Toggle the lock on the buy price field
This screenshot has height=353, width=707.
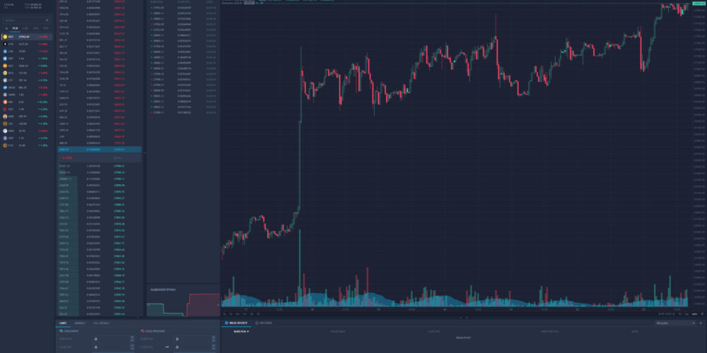click(x=95, y=339)
